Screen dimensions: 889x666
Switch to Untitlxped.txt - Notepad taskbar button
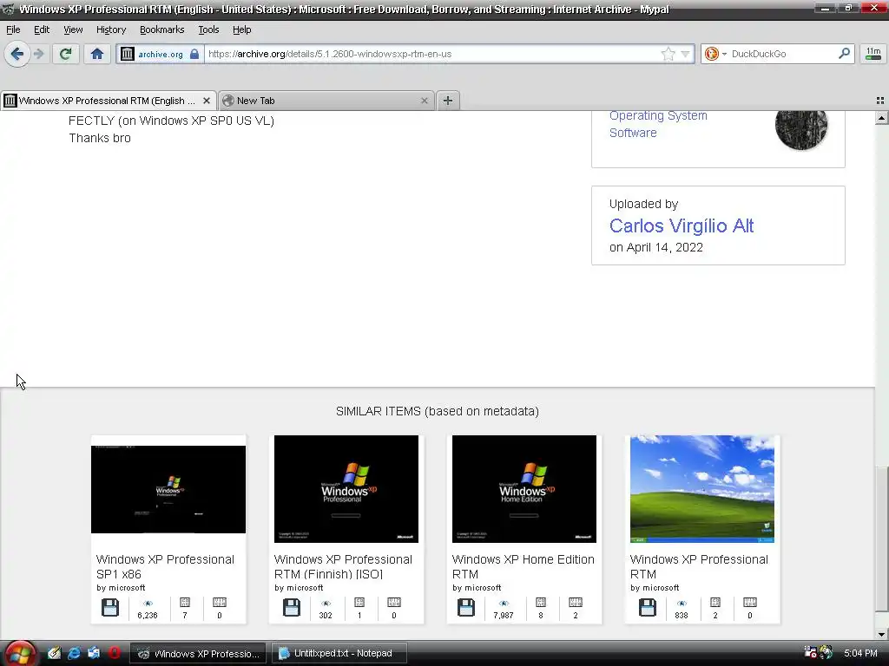(x=339, y=653)
